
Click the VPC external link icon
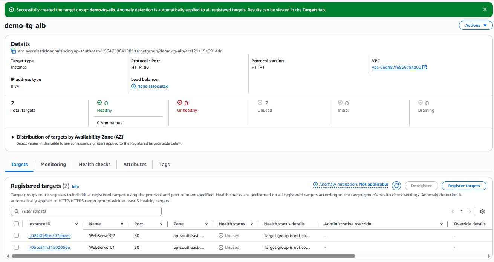(x=425, y=68)
